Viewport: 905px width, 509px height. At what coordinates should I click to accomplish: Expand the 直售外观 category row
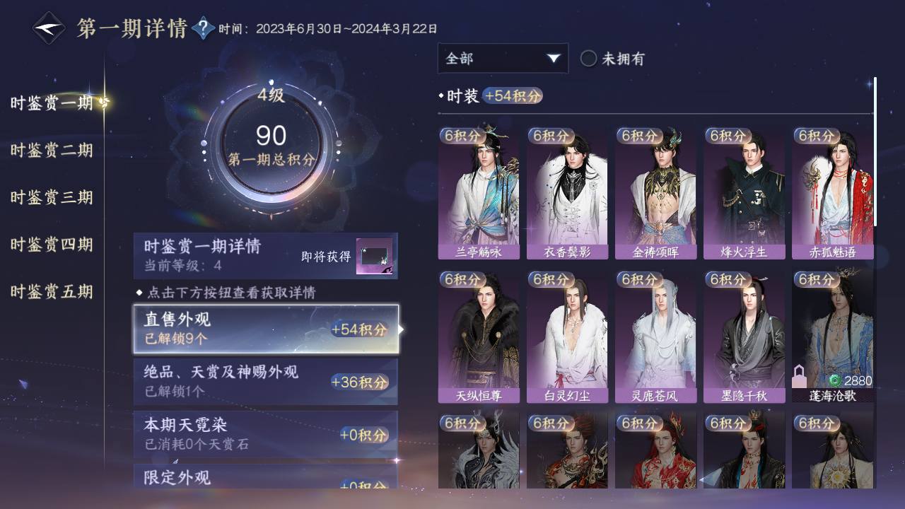pyautogui.click(x=266, y=329)
